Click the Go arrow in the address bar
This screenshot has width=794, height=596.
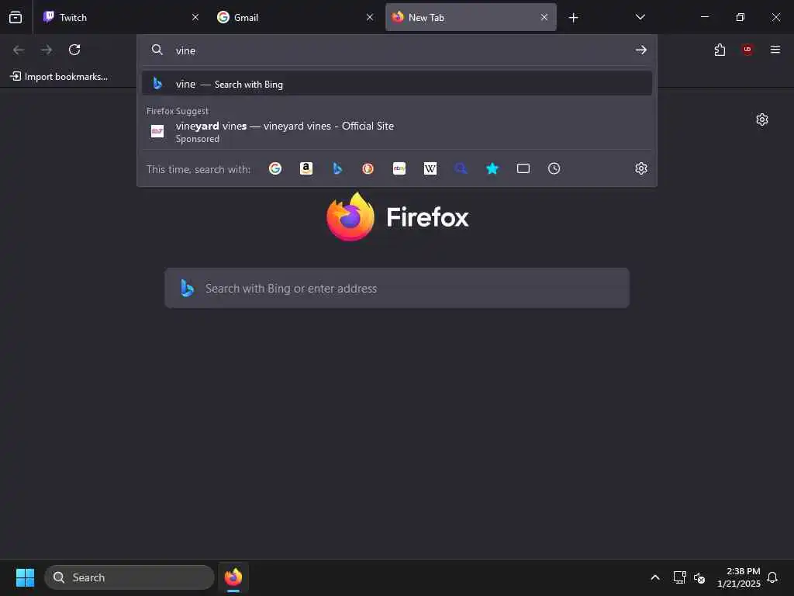(641, 50)
